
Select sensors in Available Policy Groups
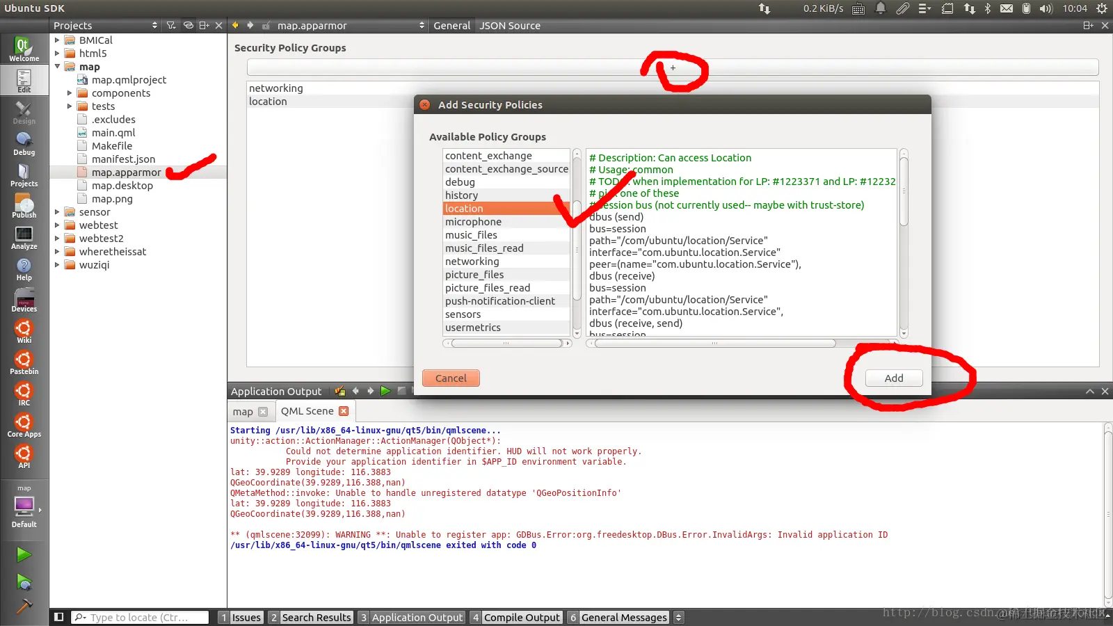506,314
